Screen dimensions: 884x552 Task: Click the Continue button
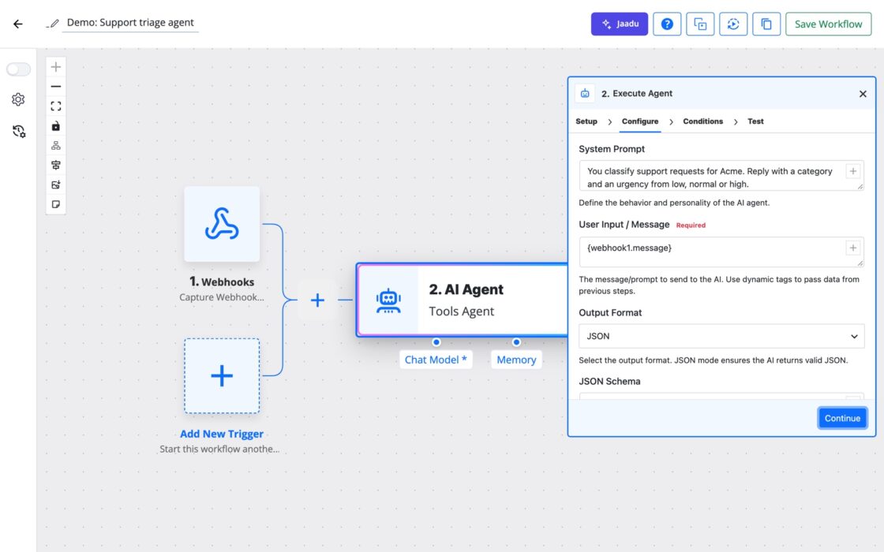(842, 418)
